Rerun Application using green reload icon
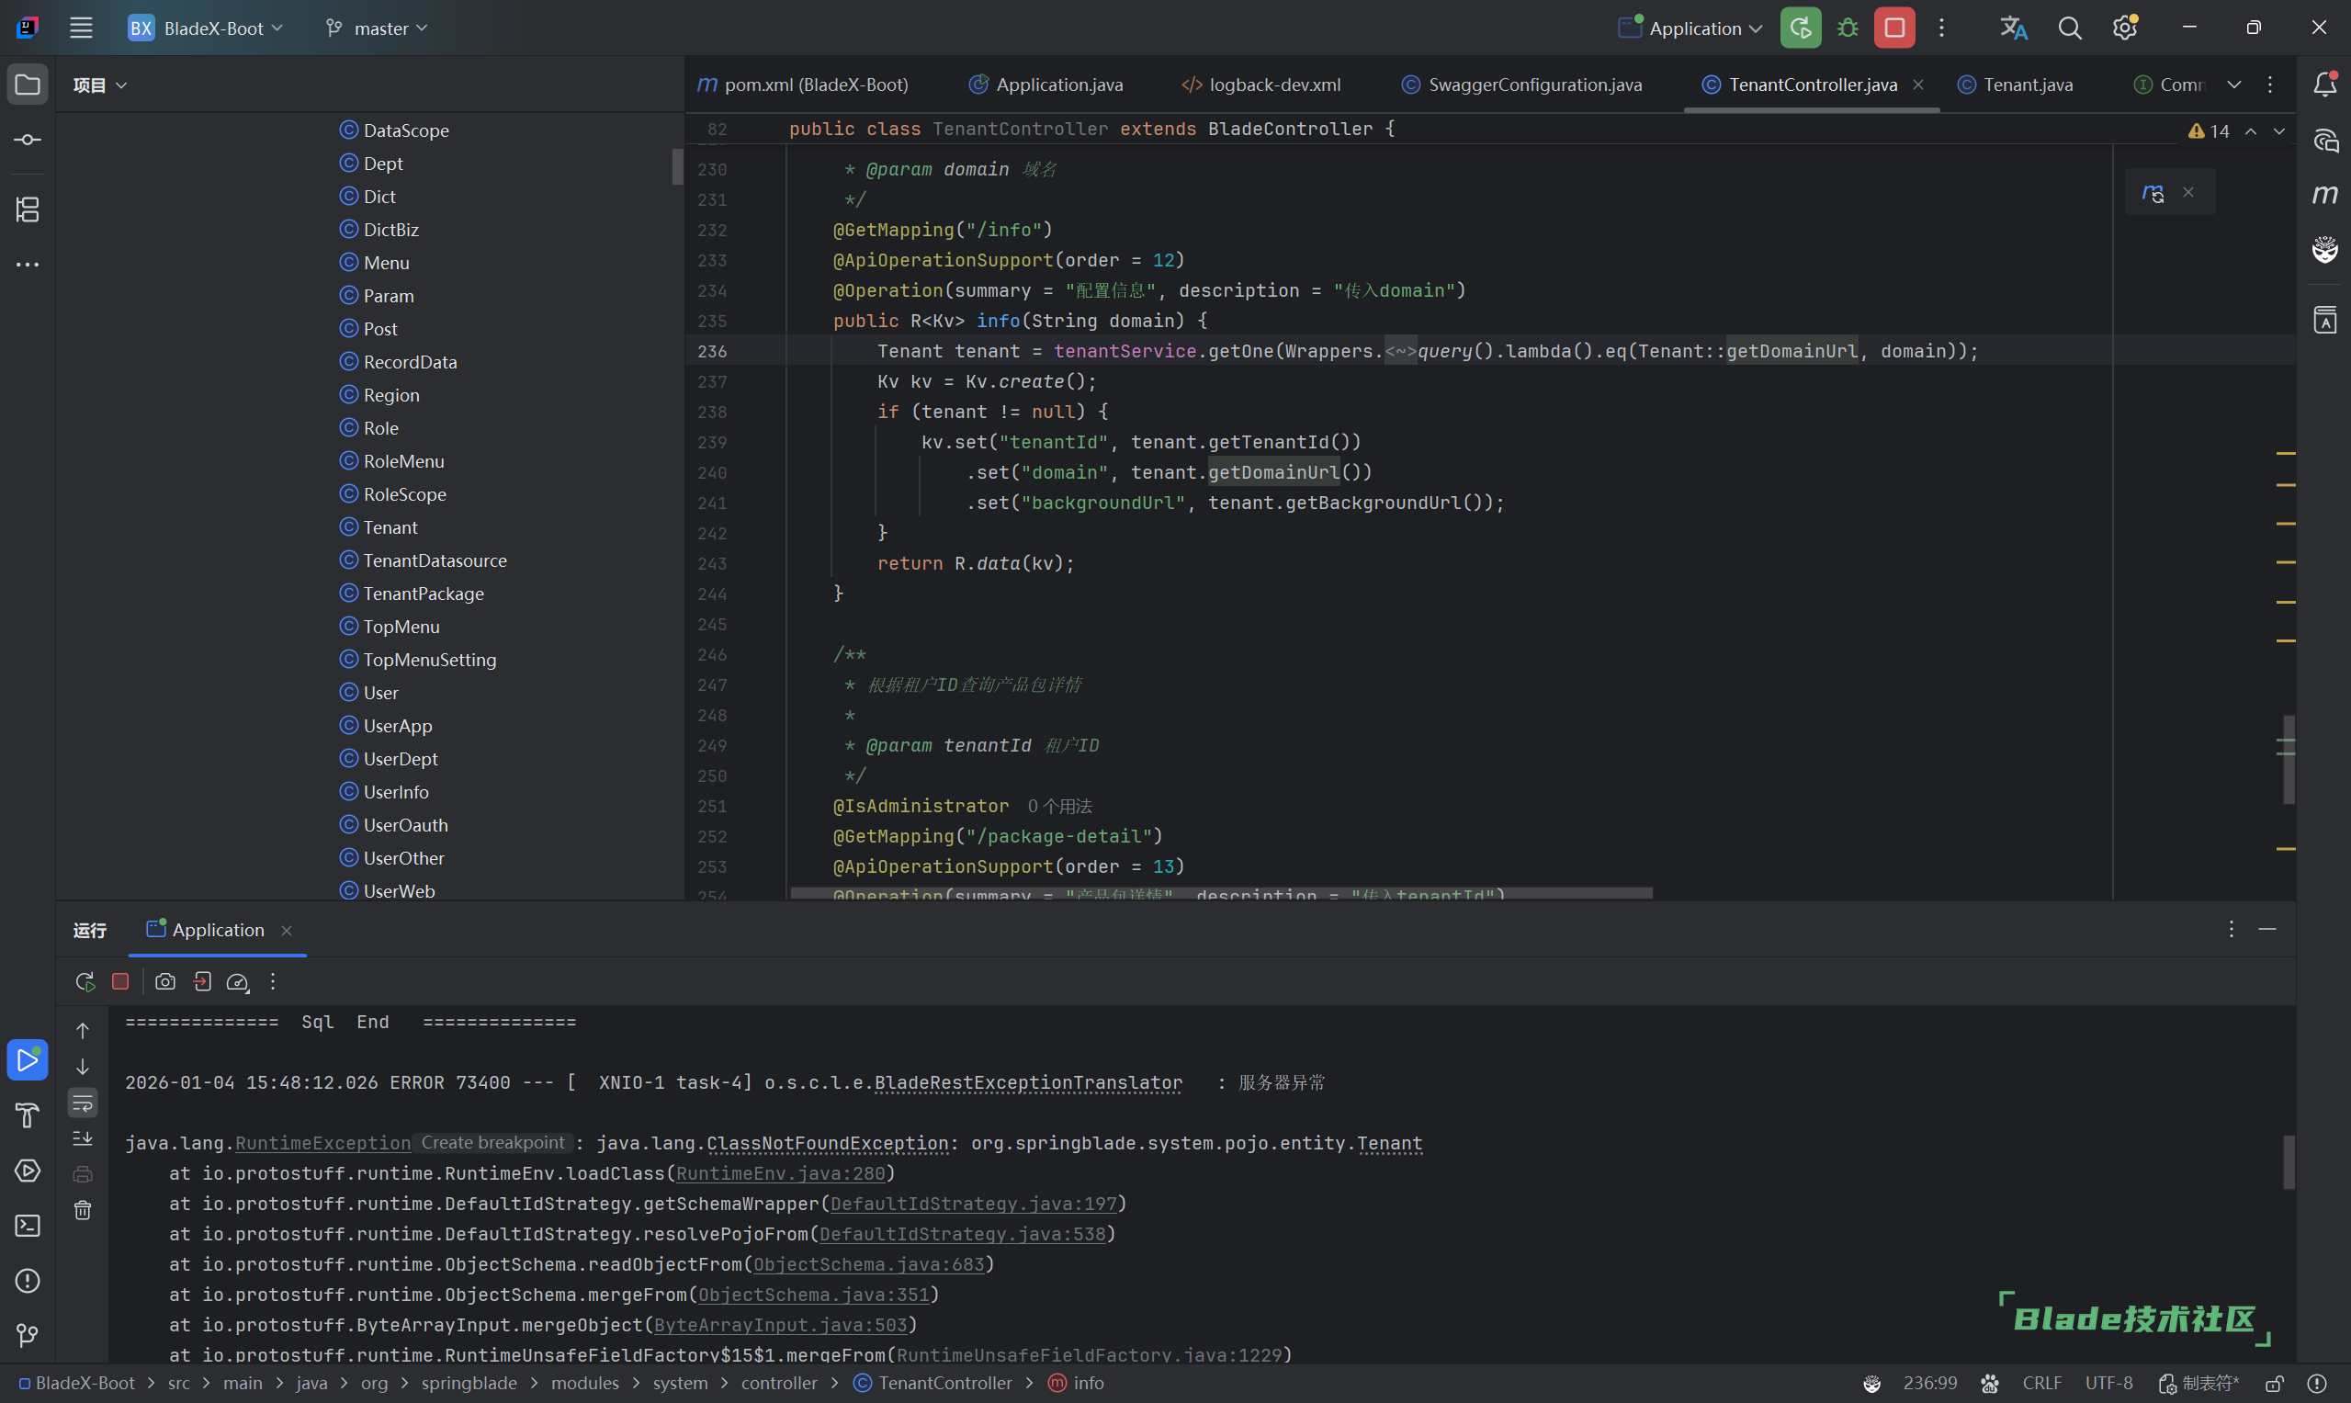Viewport: 2351px width, 1403px height. click(x=1800, y=28)
